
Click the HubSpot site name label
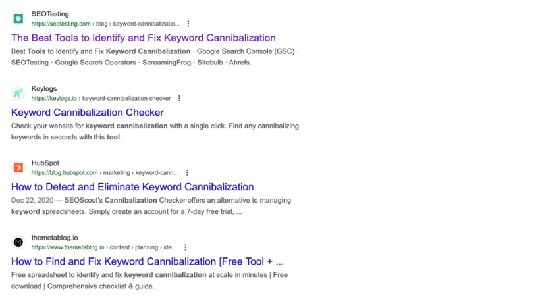click(x=45, y=163)
